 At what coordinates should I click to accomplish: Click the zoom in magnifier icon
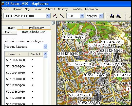pos(55,16)
